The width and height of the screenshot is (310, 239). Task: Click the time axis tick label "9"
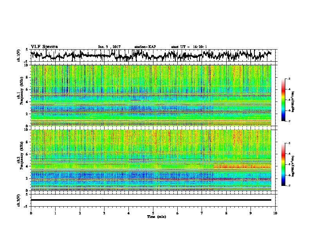point(251,213)
